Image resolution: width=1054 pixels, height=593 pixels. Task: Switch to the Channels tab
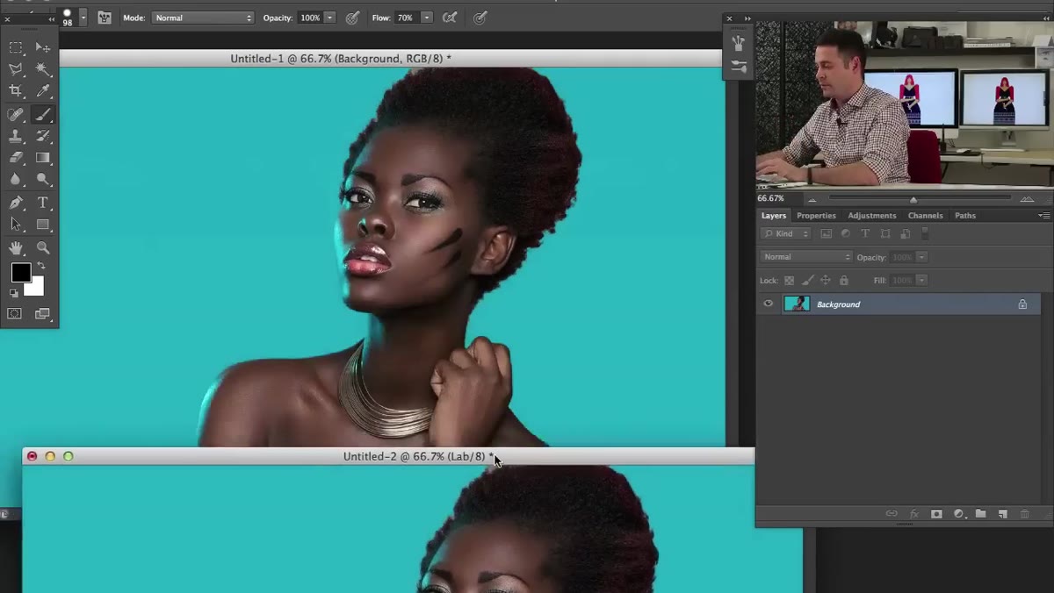pyautogui.click(x=925, y=216)
